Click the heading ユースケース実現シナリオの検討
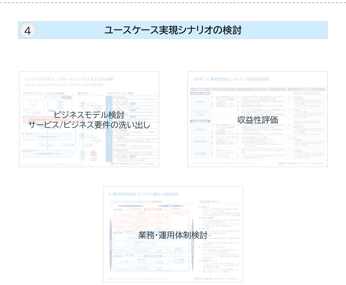This screenshot has width=346, height=285. click(173, 30)
